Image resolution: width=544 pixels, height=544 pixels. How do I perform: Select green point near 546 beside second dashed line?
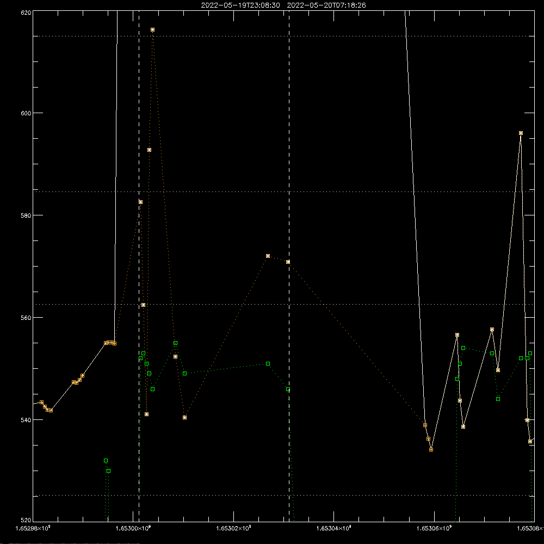(x=288, y=390)
